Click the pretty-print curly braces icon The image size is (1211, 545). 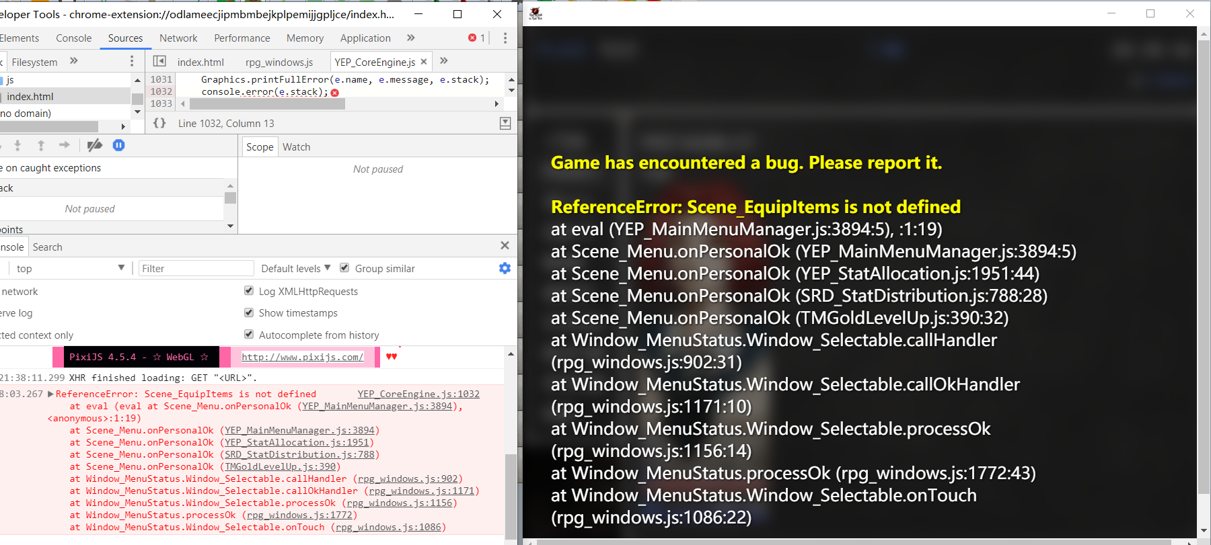tap(159, 123)
